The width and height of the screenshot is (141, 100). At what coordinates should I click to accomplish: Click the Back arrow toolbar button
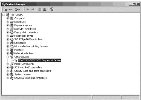(x=28, y=9)
